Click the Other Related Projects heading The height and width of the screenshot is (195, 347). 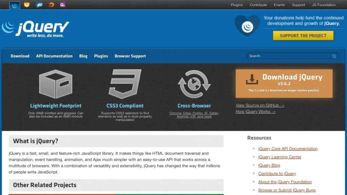pos(45,185)
